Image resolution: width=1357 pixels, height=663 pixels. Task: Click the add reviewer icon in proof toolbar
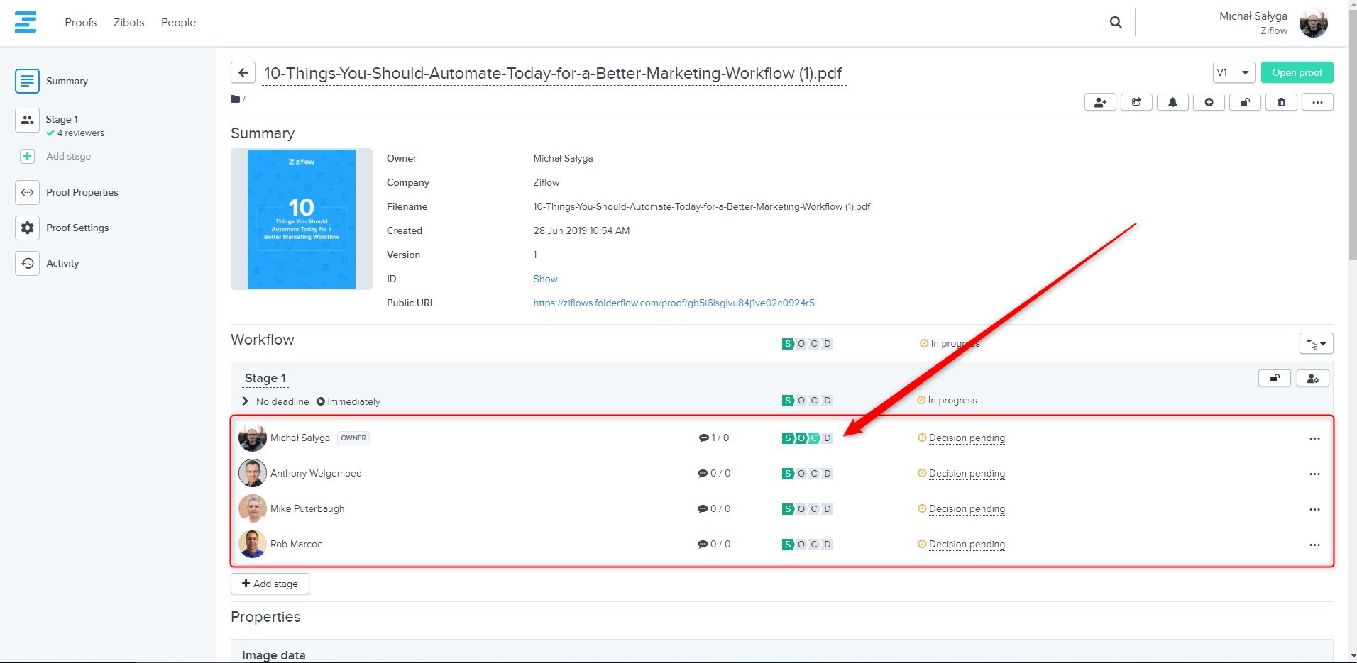[1100, 102]
